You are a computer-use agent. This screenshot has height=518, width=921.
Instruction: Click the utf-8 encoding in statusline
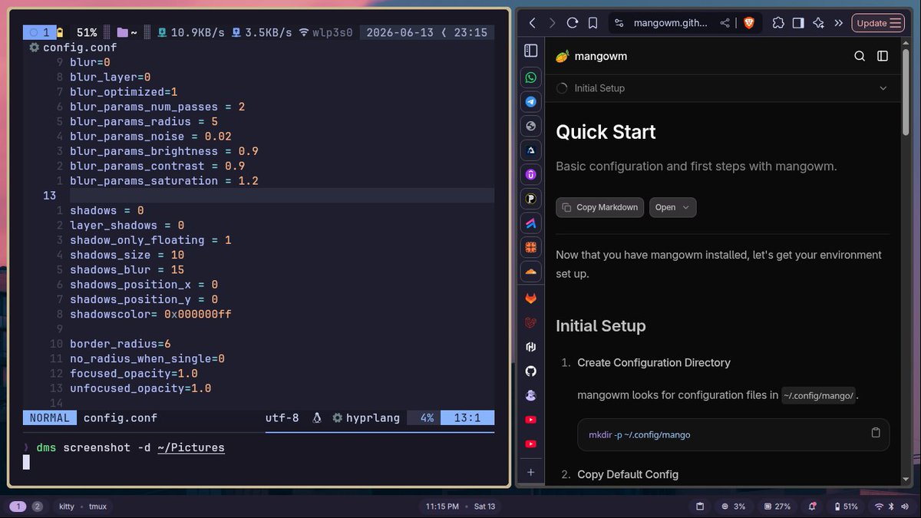tap(282, 418)
